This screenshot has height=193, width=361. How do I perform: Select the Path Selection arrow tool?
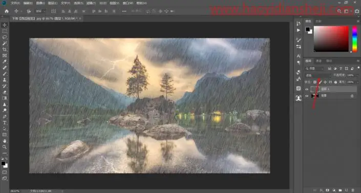(5, 128)
